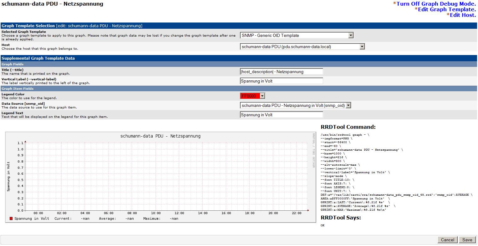This screenshot has width=478, height=246.
Task: Click the page title 'schumann-data PDU - Netzspannung'
Action: [52, 4]
